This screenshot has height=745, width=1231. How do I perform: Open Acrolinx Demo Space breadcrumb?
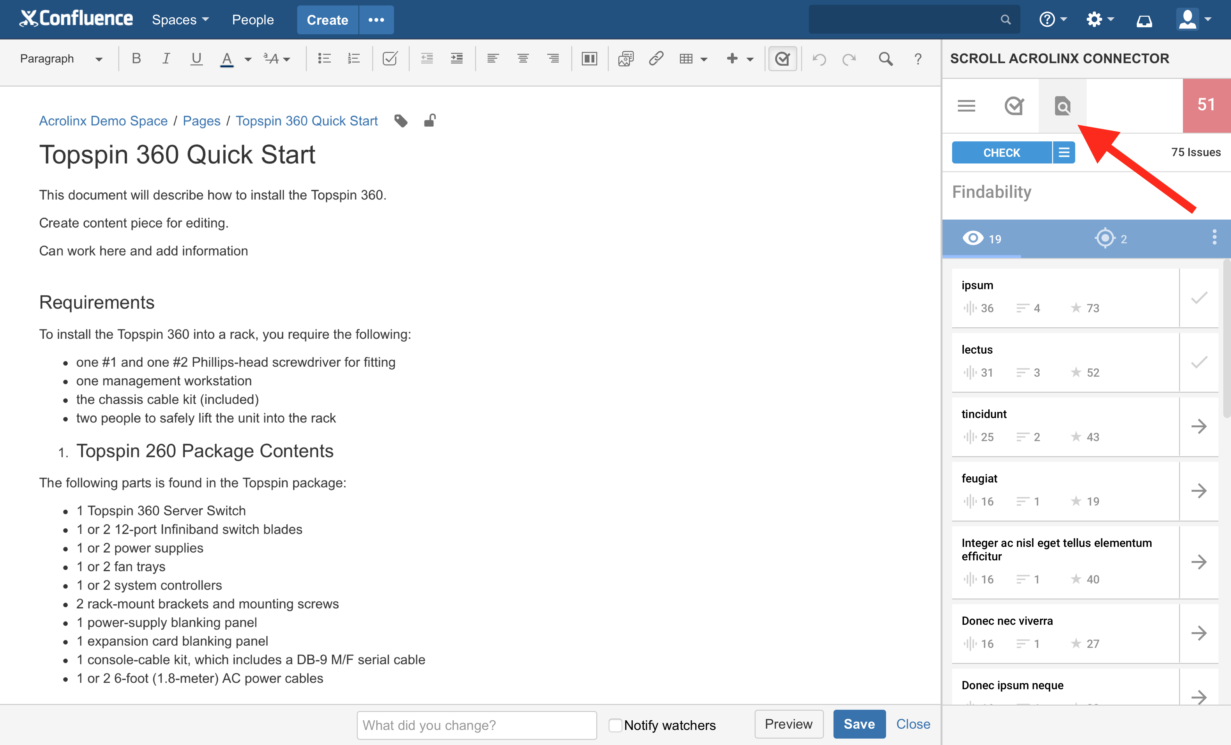tap(103, 121)
